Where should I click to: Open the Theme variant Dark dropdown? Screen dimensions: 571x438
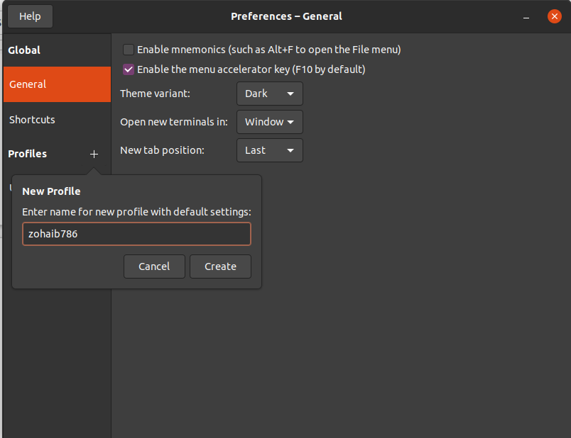pyautogui.click(x=270, y=94)
